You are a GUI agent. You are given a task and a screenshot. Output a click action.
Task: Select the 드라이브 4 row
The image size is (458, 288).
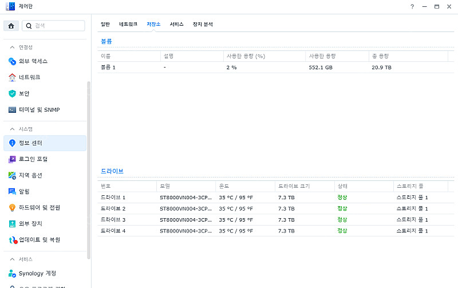[x=276, y=231]
